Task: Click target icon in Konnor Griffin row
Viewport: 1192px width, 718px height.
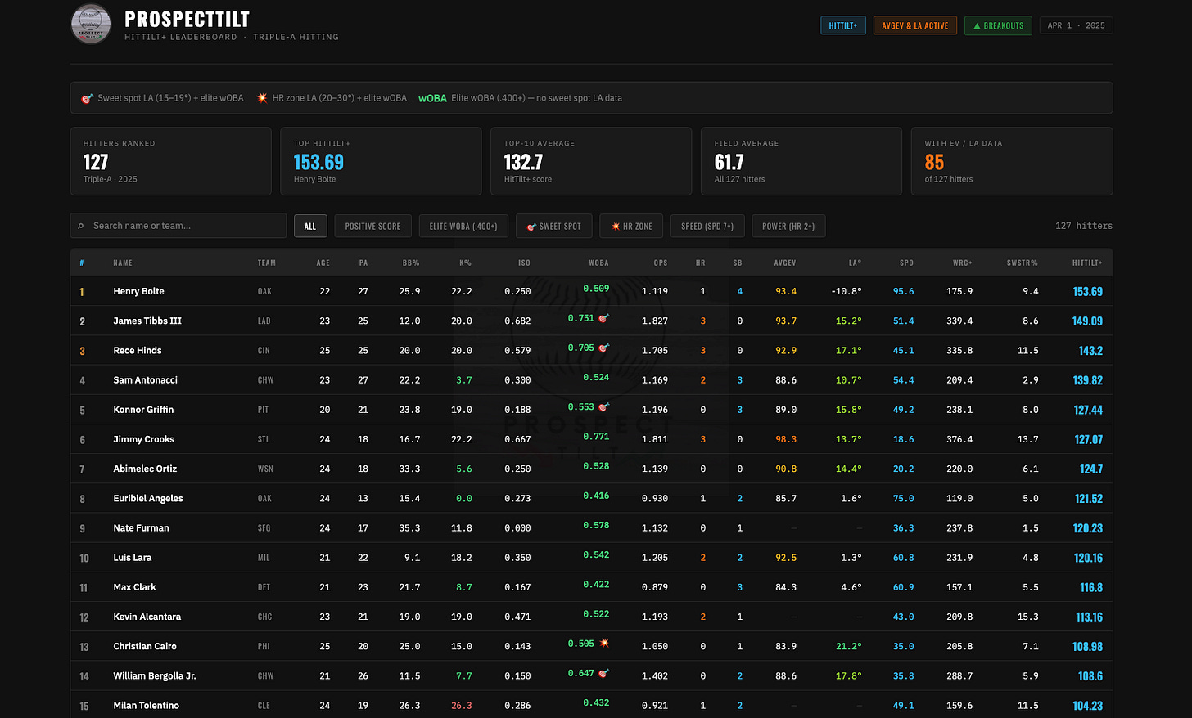Action: click(x=604, y=406)
